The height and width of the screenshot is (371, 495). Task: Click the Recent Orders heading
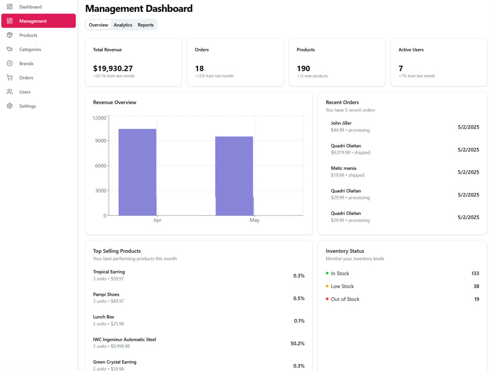342,102
